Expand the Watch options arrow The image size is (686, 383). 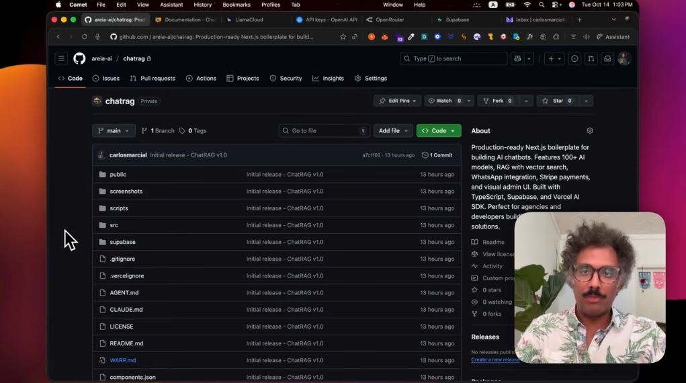pos(468,101)
